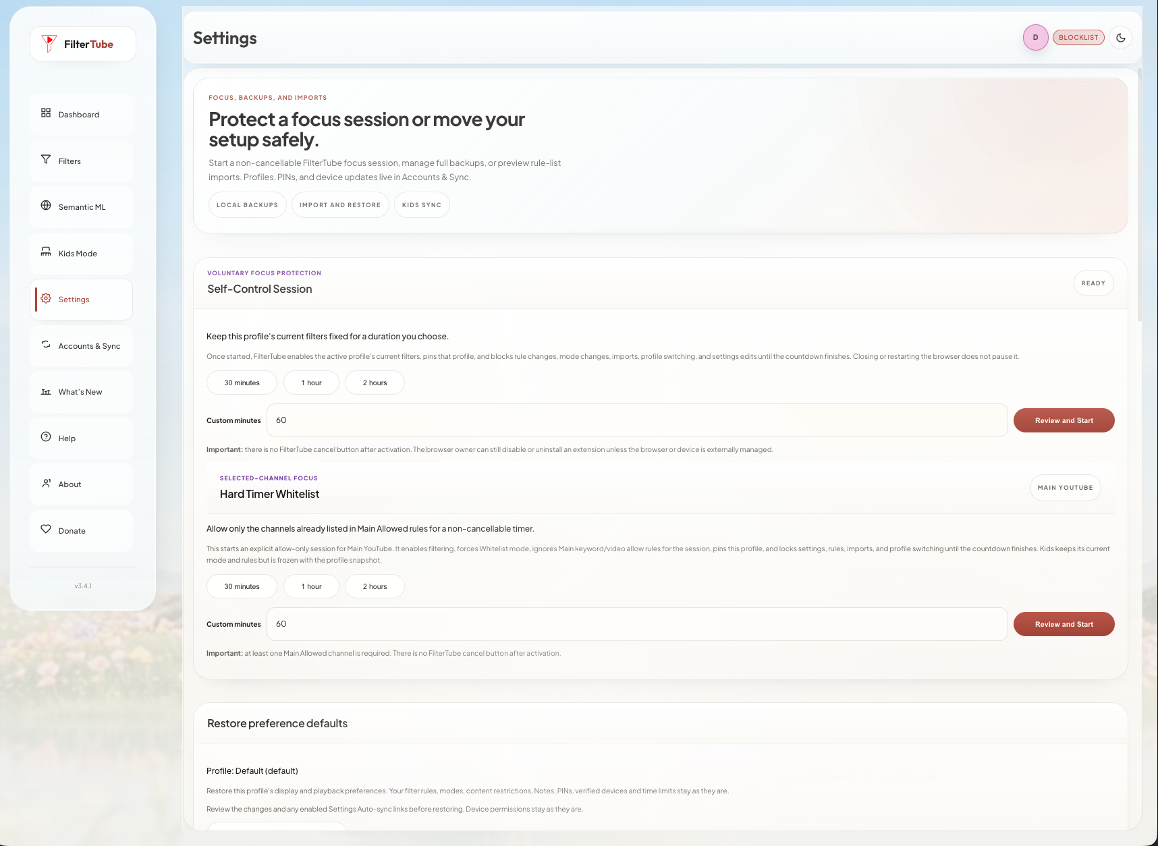Choose 1 hour for Hard Timer Whitelist
This screenshot has width=1158, height=846.
click(311, 587)
